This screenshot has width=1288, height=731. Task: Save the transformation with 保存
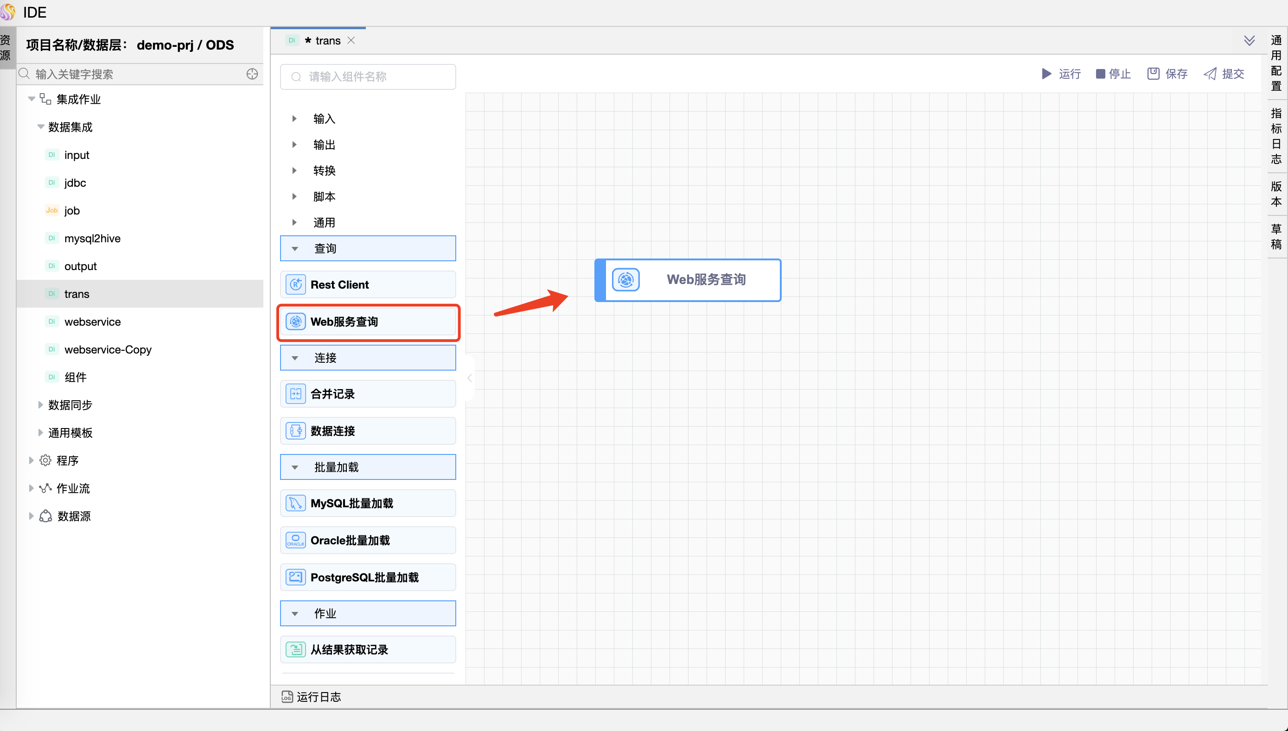click(x=1167, y=74)
